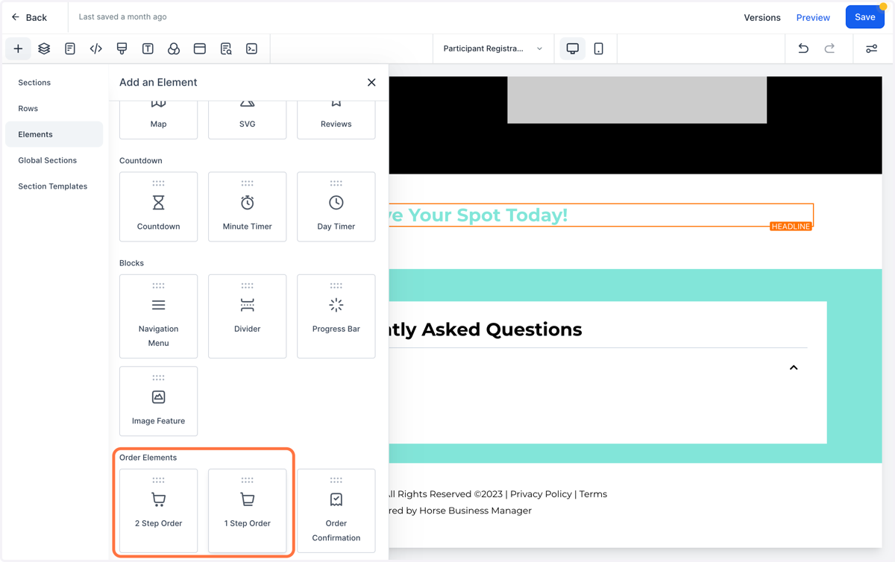Add the Reviews element
This screenshot has height=562, width=895.
(336, 119)
